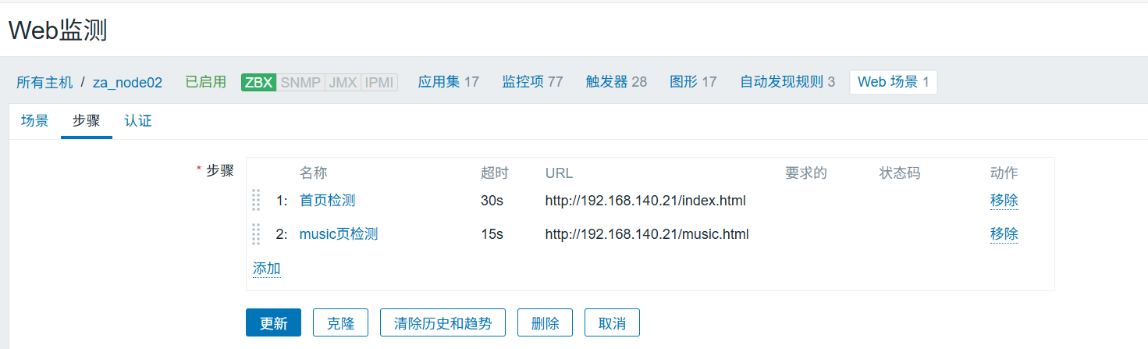
Task: Click the 清除历史和趋势 button
Action: 443,322
